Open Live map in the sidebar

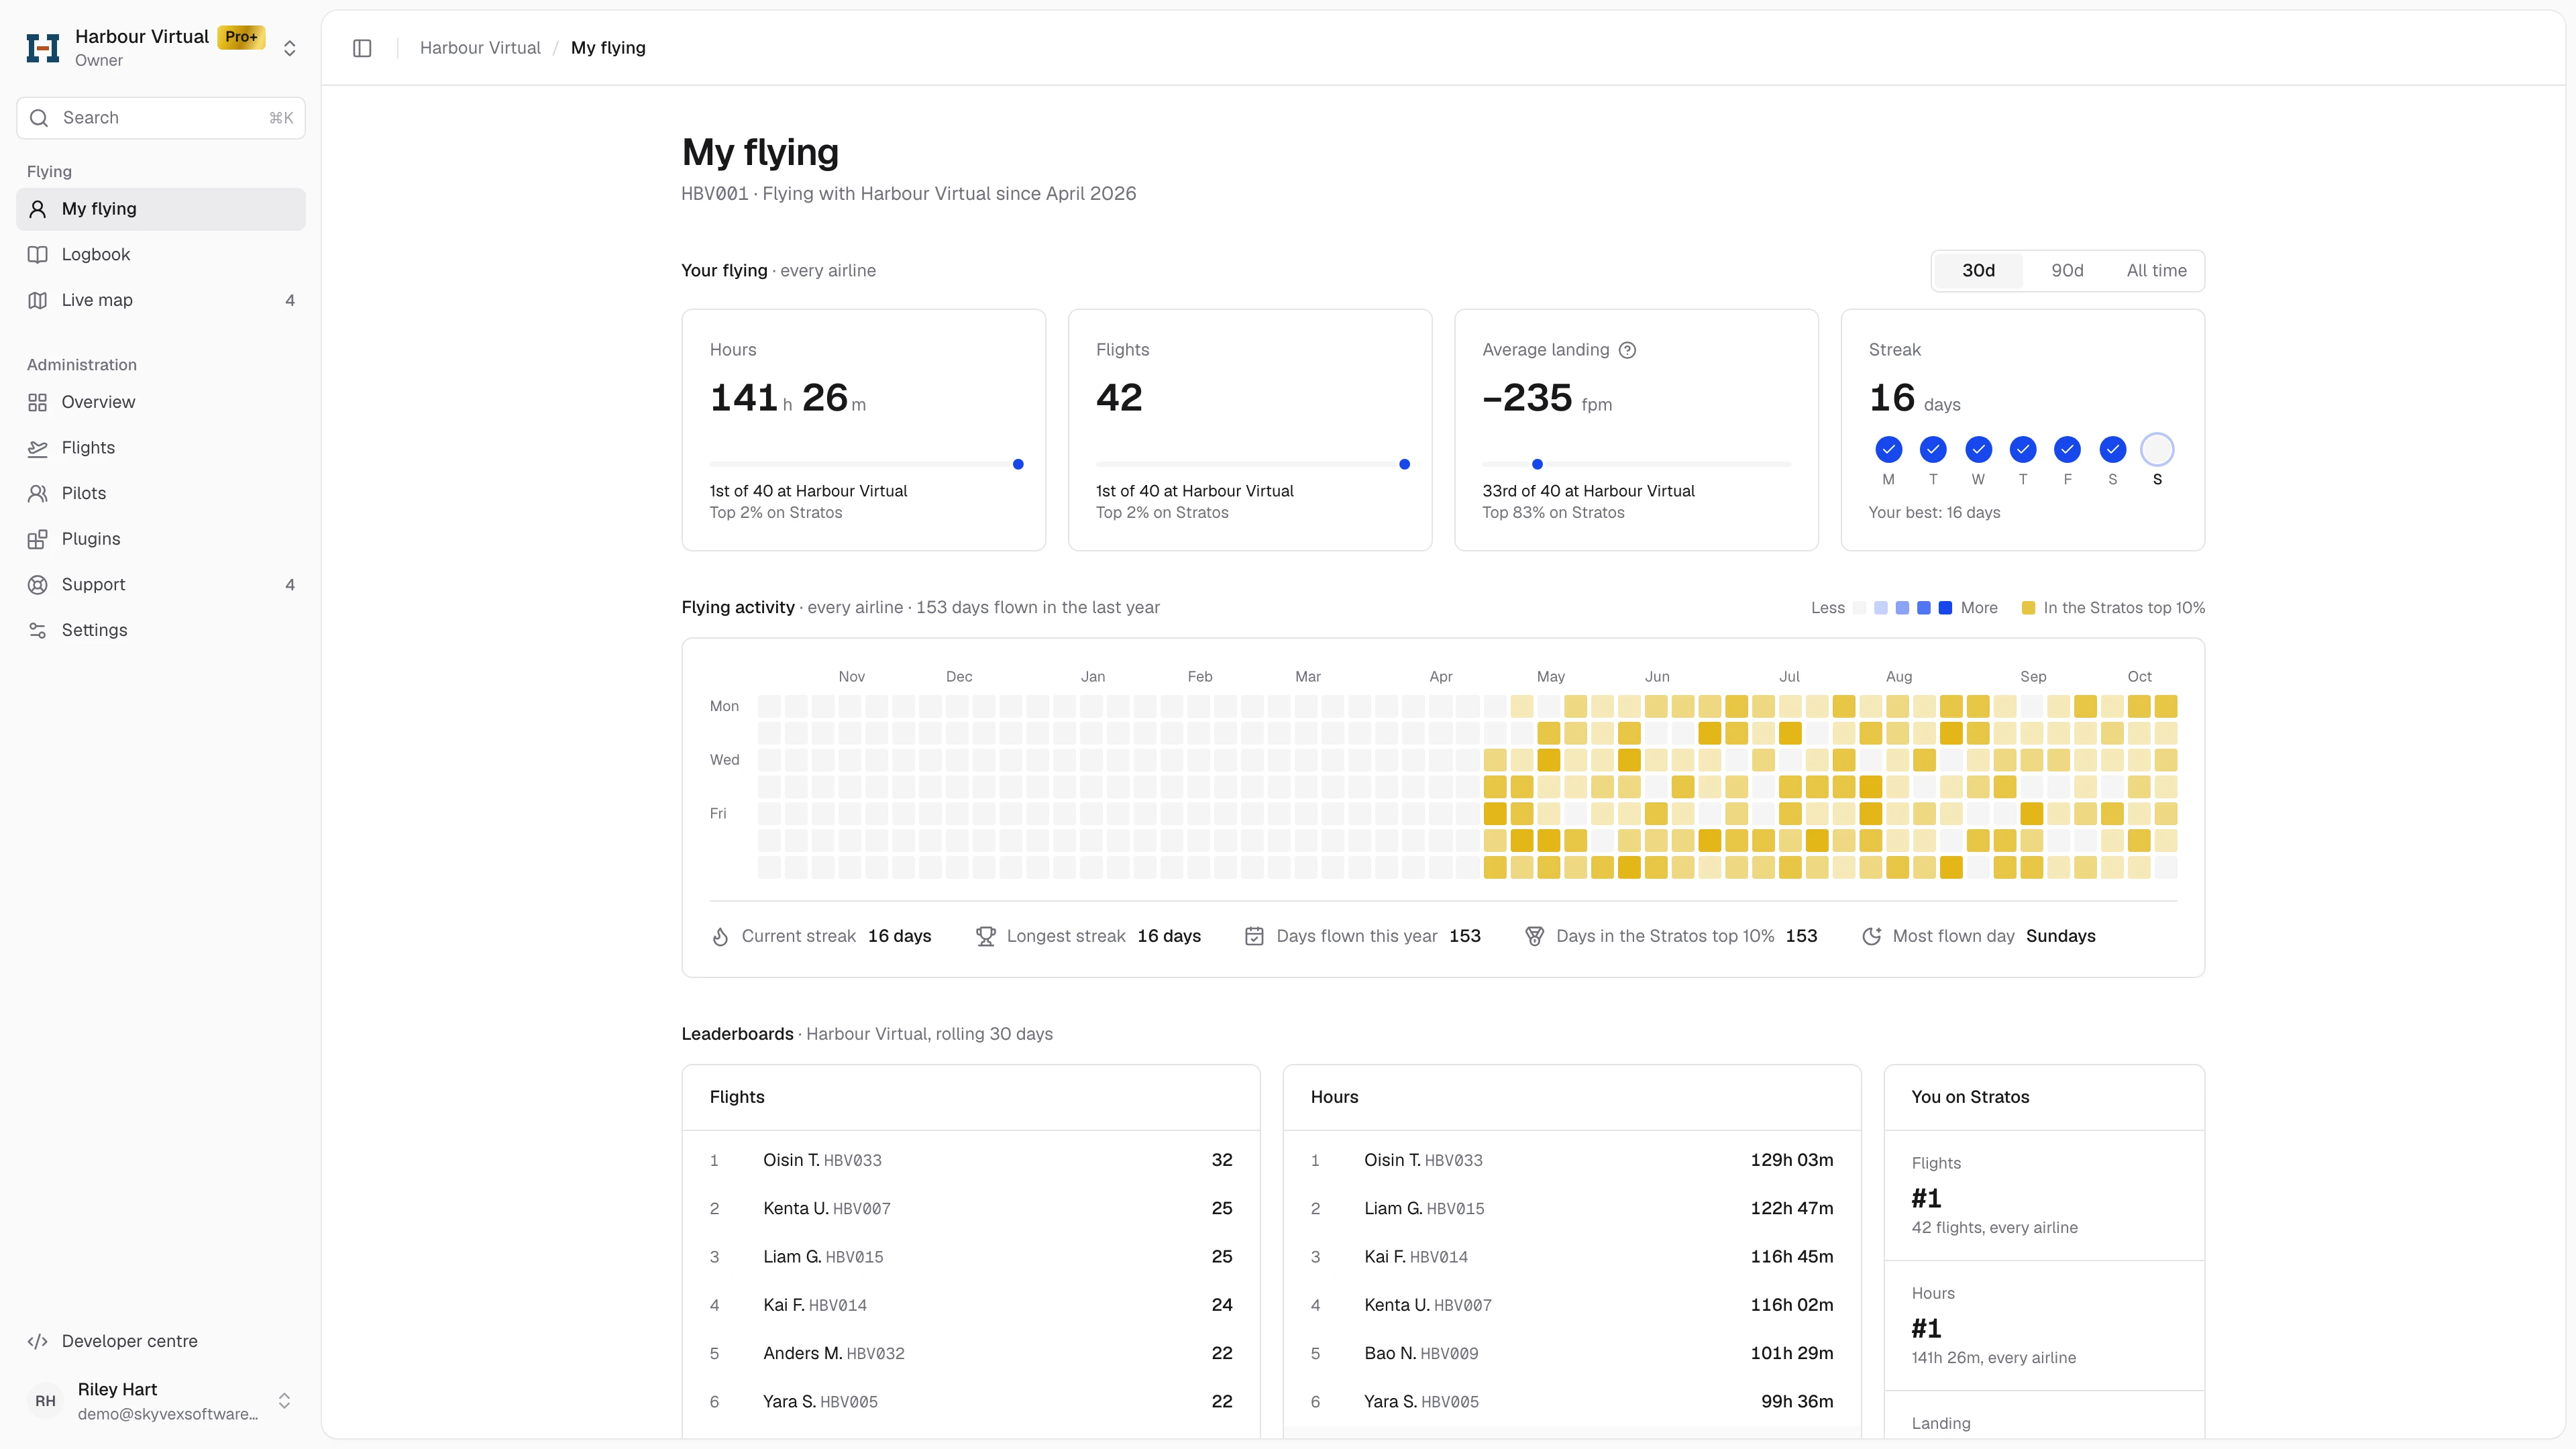(161, 300)
